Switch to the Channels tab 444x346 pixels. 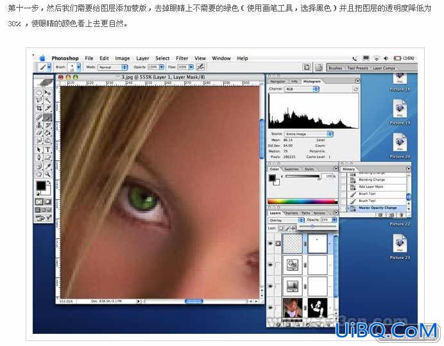[291, 213]
